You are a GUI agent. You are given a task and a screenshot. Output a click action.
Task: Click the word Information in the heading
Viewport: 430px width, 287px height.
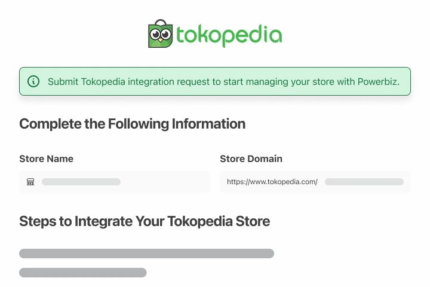point(208,124)
